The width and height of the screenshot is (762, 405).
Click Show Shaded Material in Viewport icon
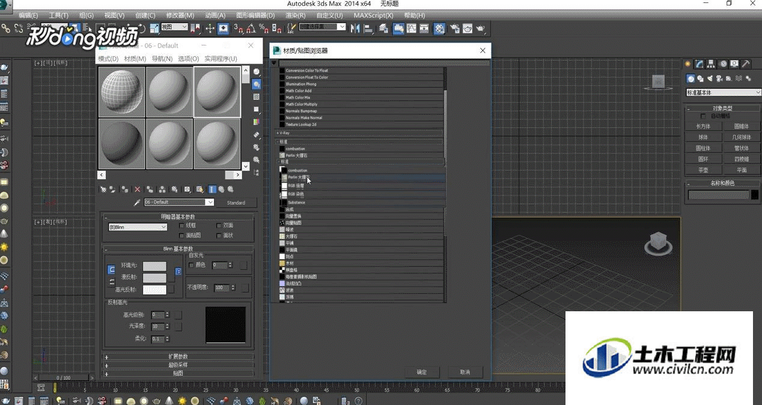click(200, 189)
